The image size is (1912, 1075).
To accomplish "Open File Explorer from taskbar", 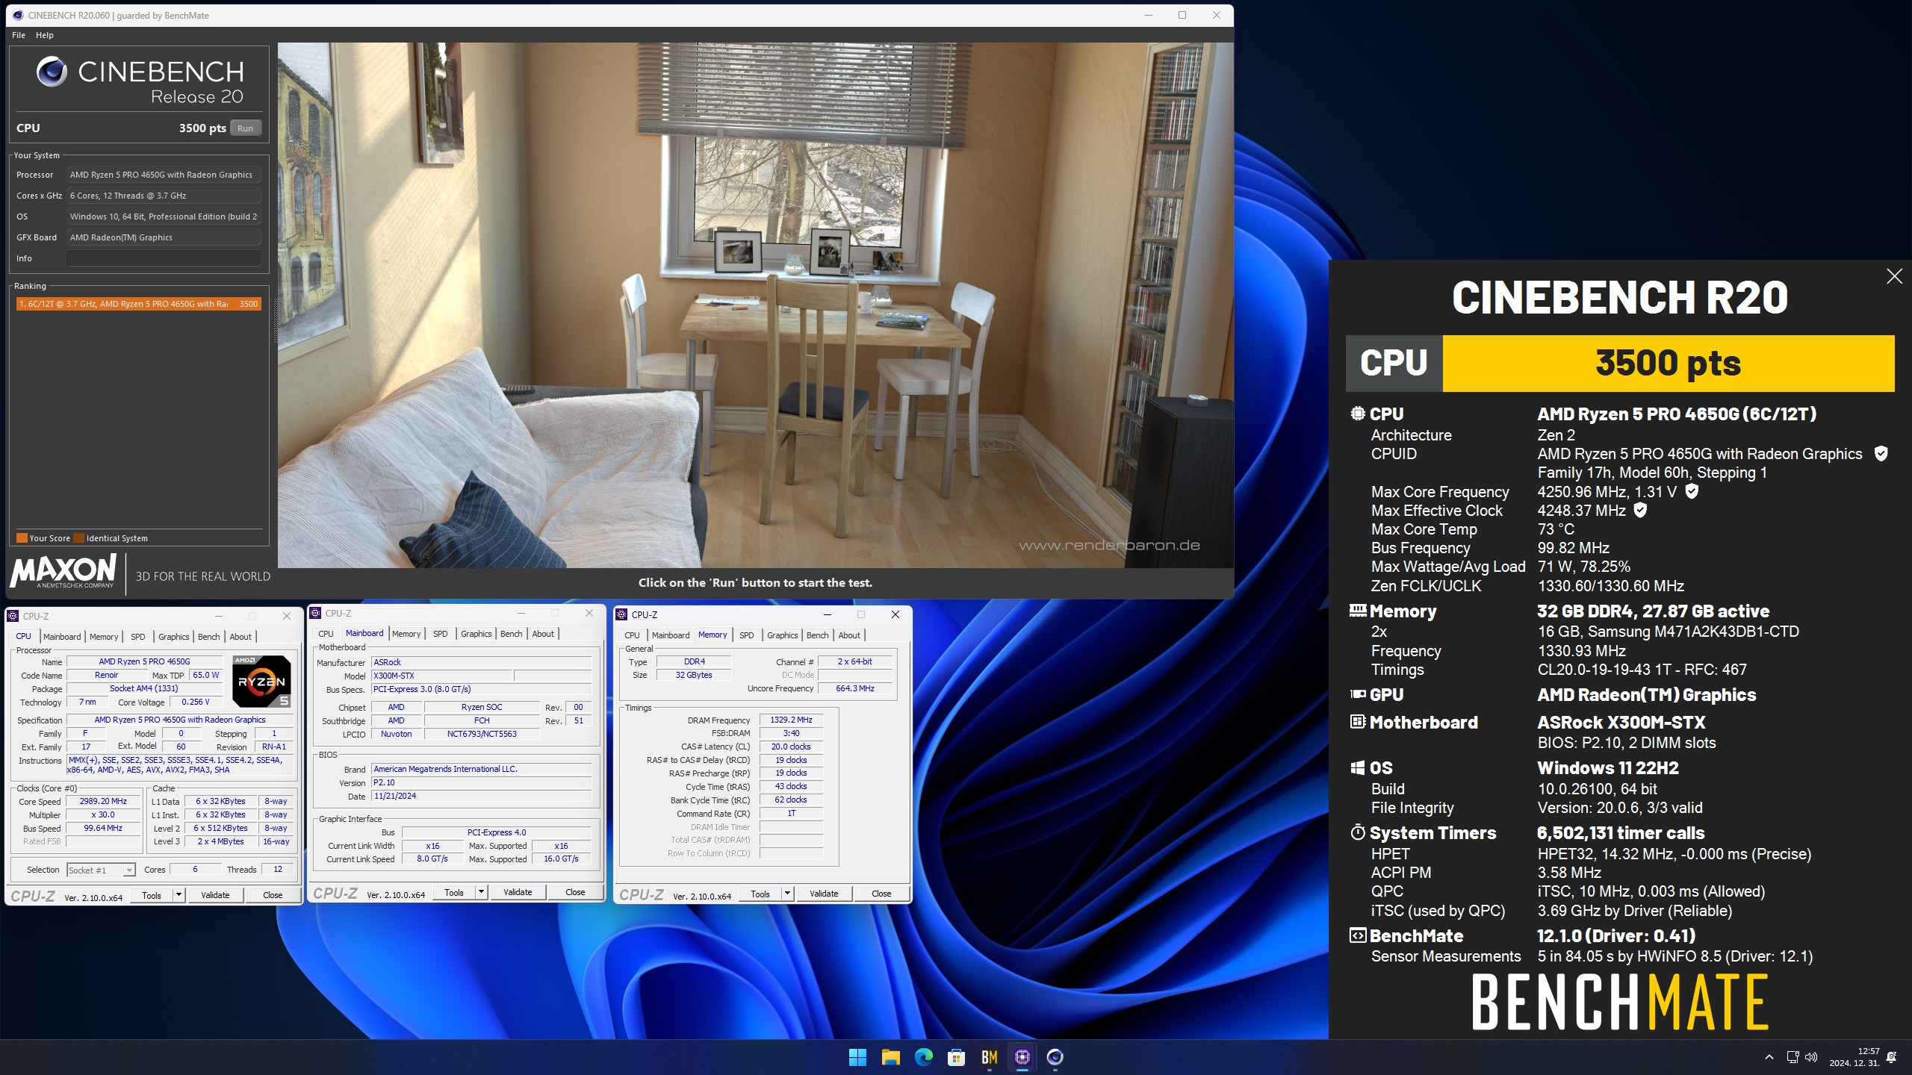I will click(890, 1057).
